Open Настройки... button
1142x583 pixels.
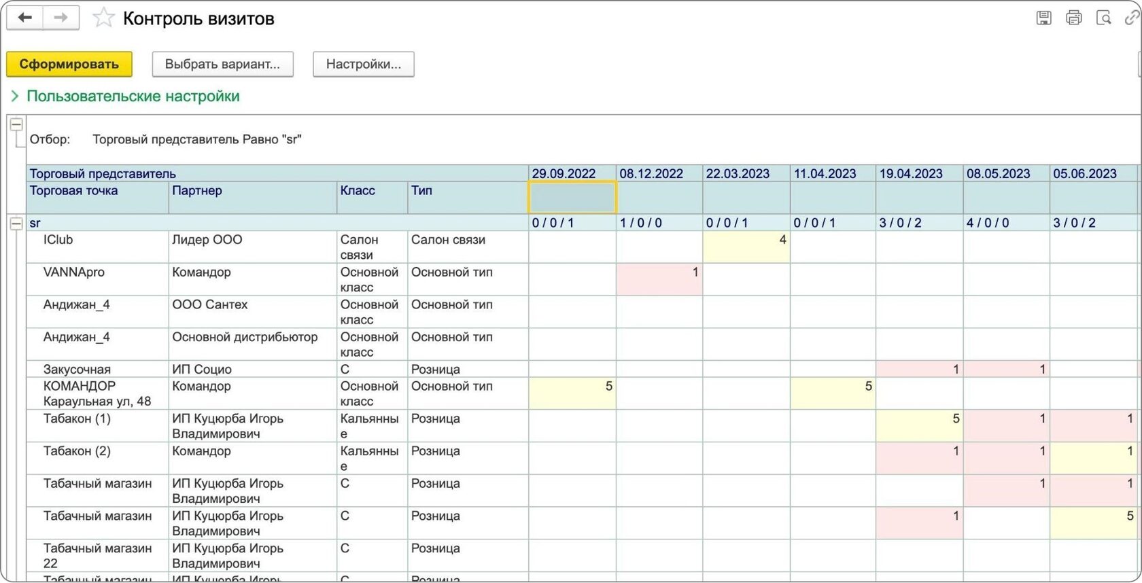pos(364,64)
